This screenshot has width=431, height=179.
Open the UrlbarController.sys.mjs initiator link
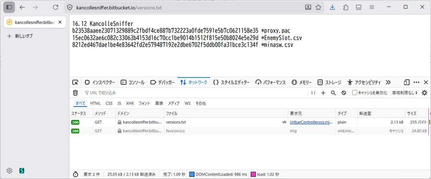(x=311, y=122)
